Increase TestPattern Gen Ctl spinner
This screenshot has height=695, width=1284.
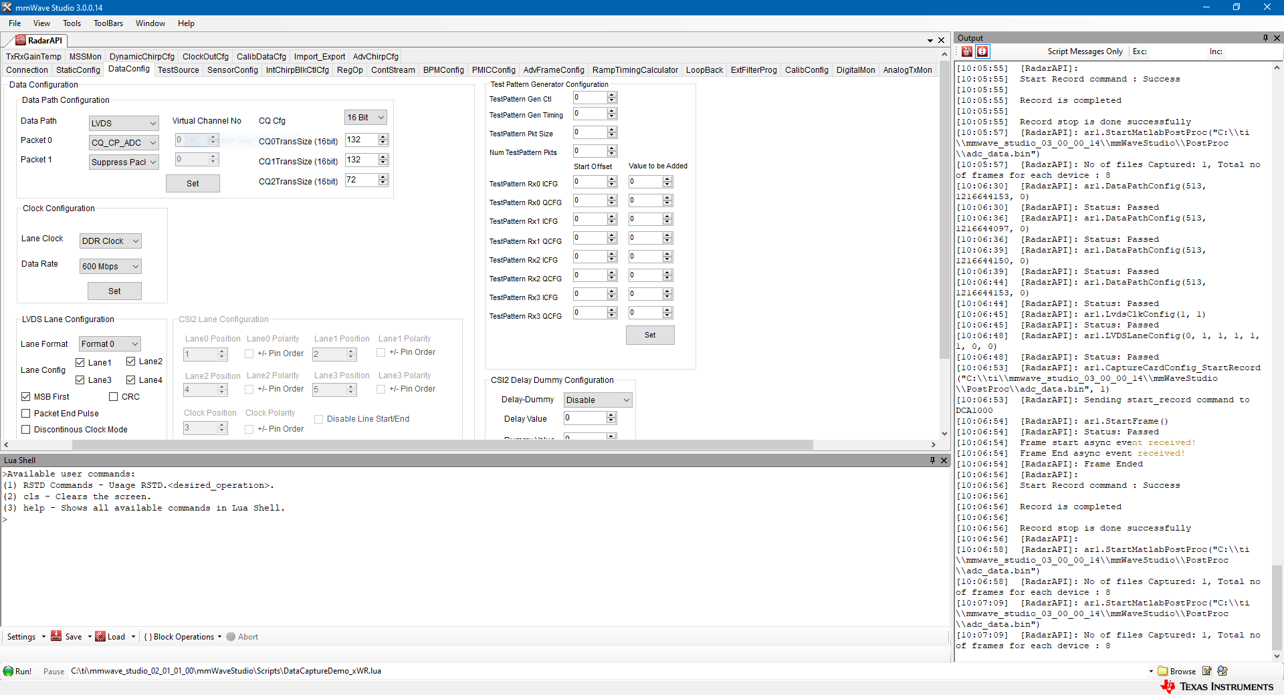click(x=612, y=95)
